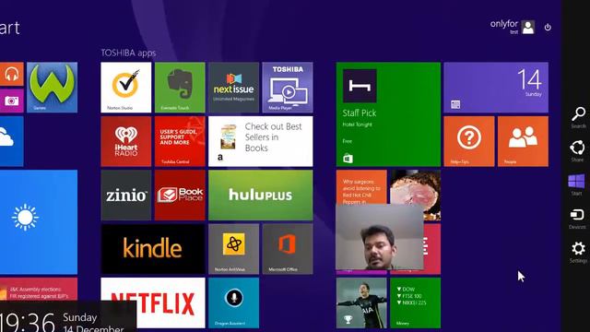Open the Book Place tile
The width and height of the screenshot is (590, 332).
[180, 195]
